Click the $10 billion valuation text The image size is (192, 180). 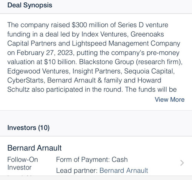(x=60, y=62)
